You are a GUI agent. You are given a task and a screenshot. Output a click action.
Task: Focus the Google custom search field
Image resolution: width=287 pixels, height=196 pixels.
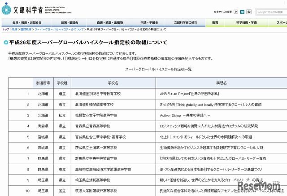coord(271,12)
